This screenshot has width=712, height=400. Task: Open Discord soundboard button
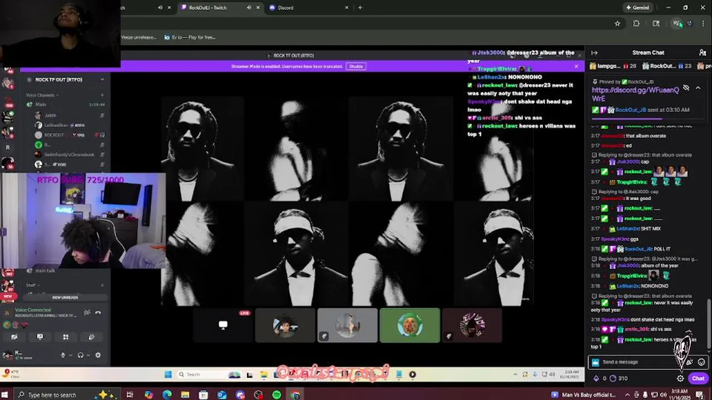coord(91,337)
